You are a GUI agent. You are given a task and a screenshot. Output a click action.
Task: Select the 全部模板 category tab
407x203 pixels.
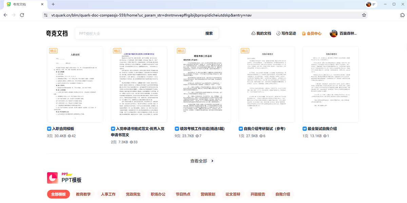[x=58, y=194]
